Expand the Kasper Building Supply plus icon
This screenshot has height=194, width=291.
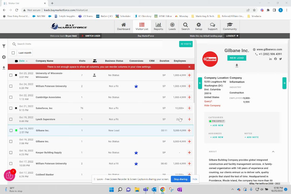click(x=189, y=153)
